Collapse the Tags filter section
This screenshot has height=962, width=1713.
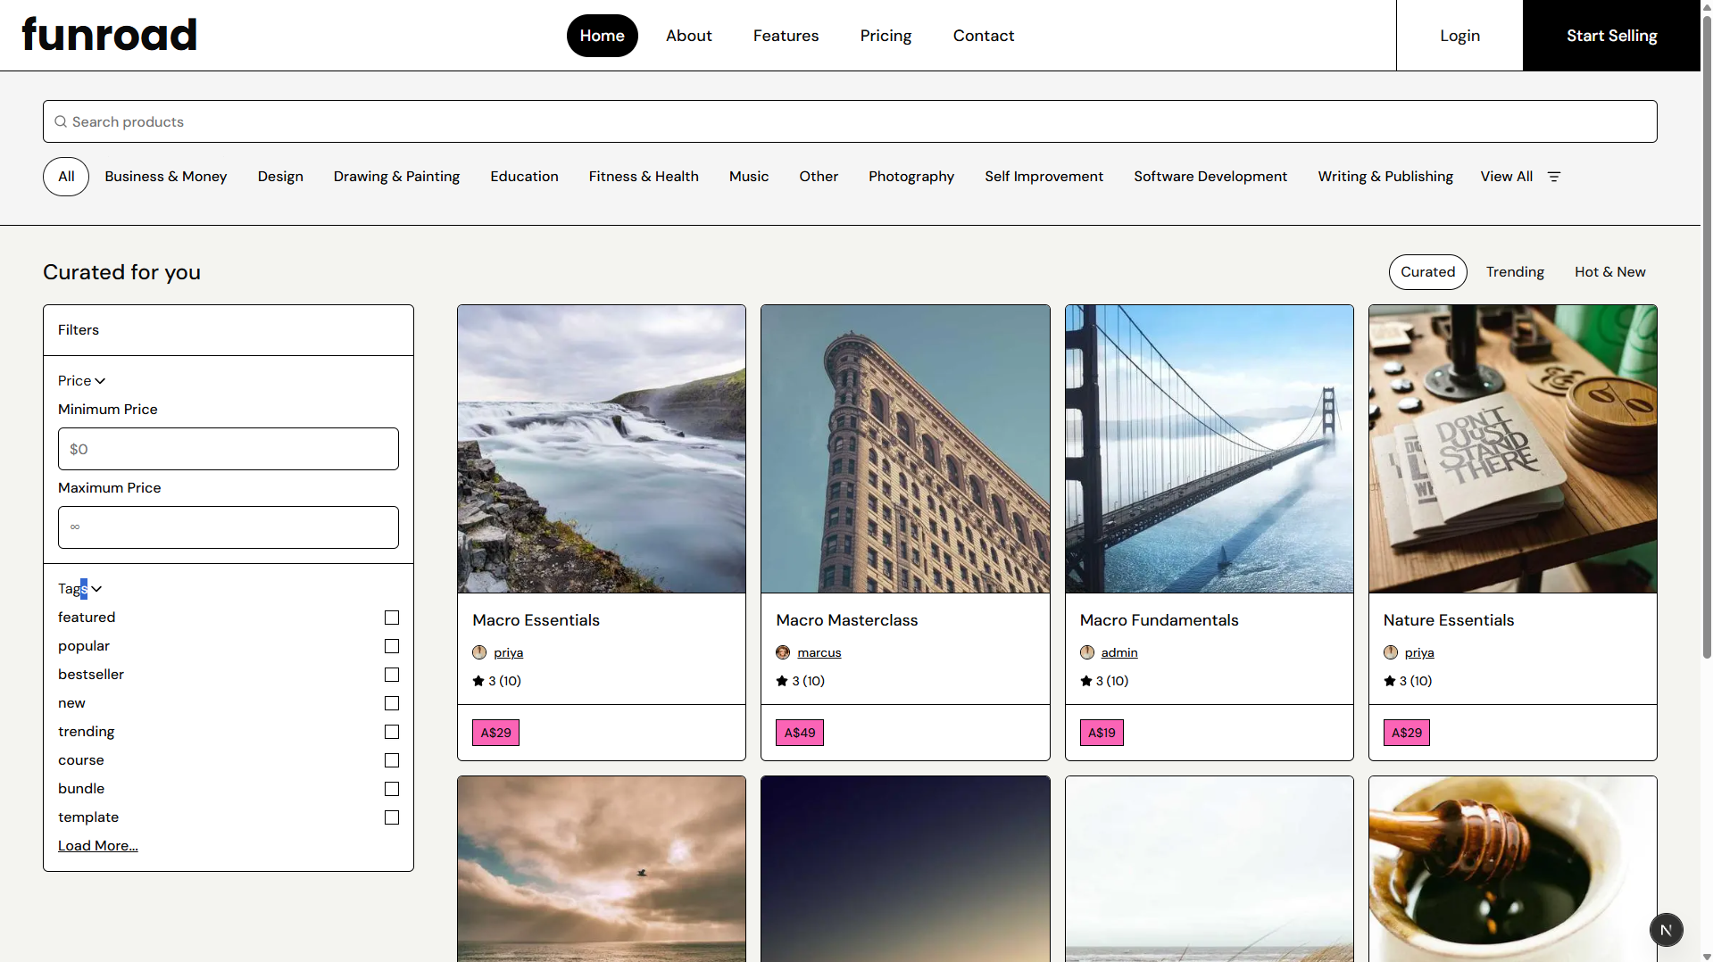(80, 589)
